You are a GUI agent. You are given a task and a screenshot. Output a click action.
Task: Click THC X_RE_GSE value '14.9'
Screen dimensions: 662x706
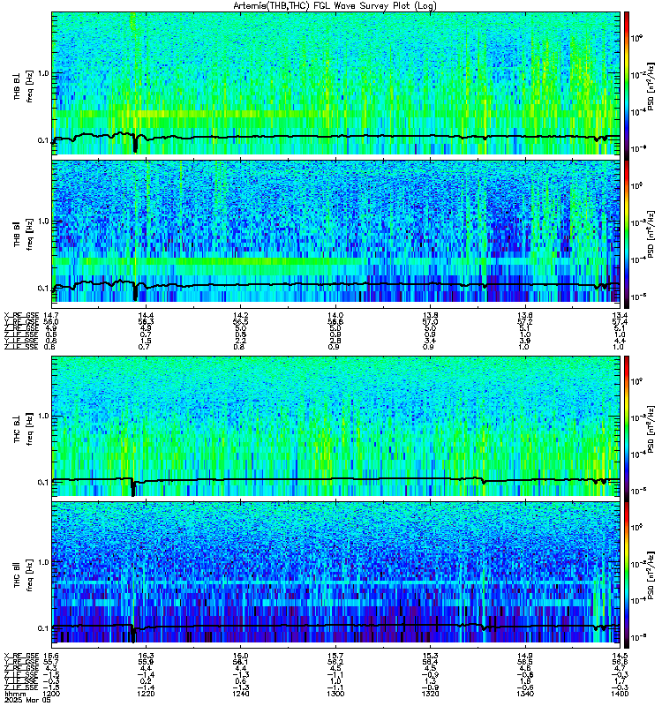click(x=525, y=656)
